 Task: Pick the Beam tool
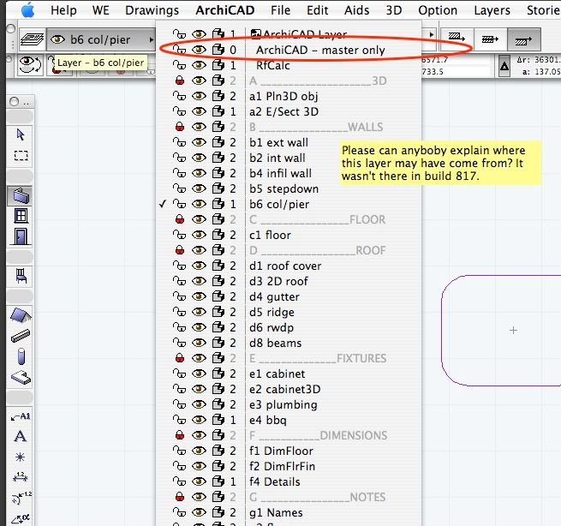pos(21,336)
